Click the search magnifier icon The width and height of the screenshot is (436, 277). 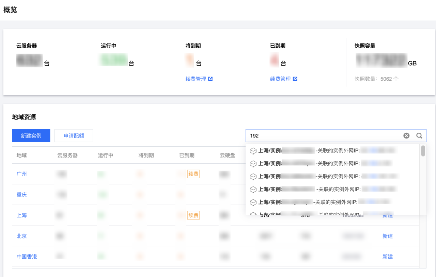point(419,135)
